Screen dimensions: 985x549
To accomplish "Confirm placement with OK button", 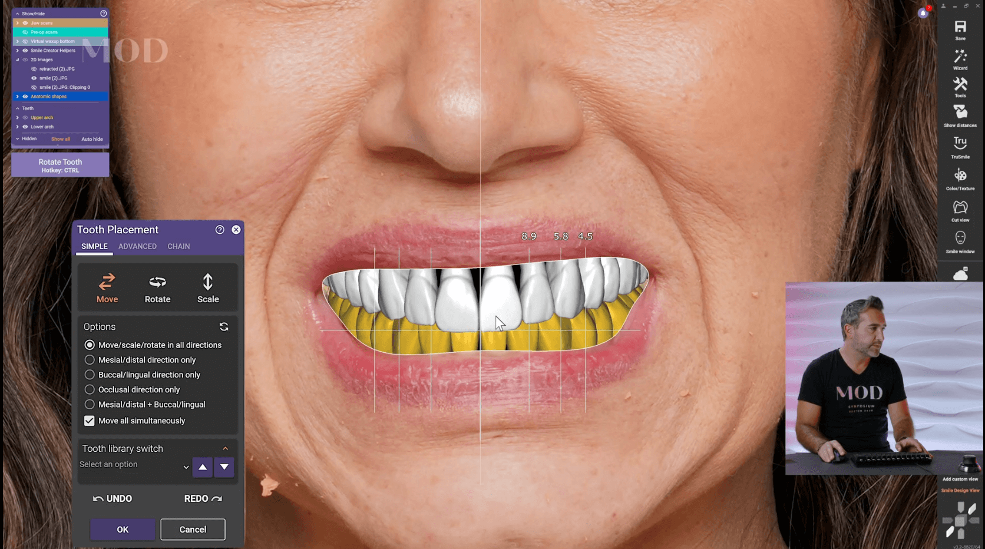I will point(123,530).
